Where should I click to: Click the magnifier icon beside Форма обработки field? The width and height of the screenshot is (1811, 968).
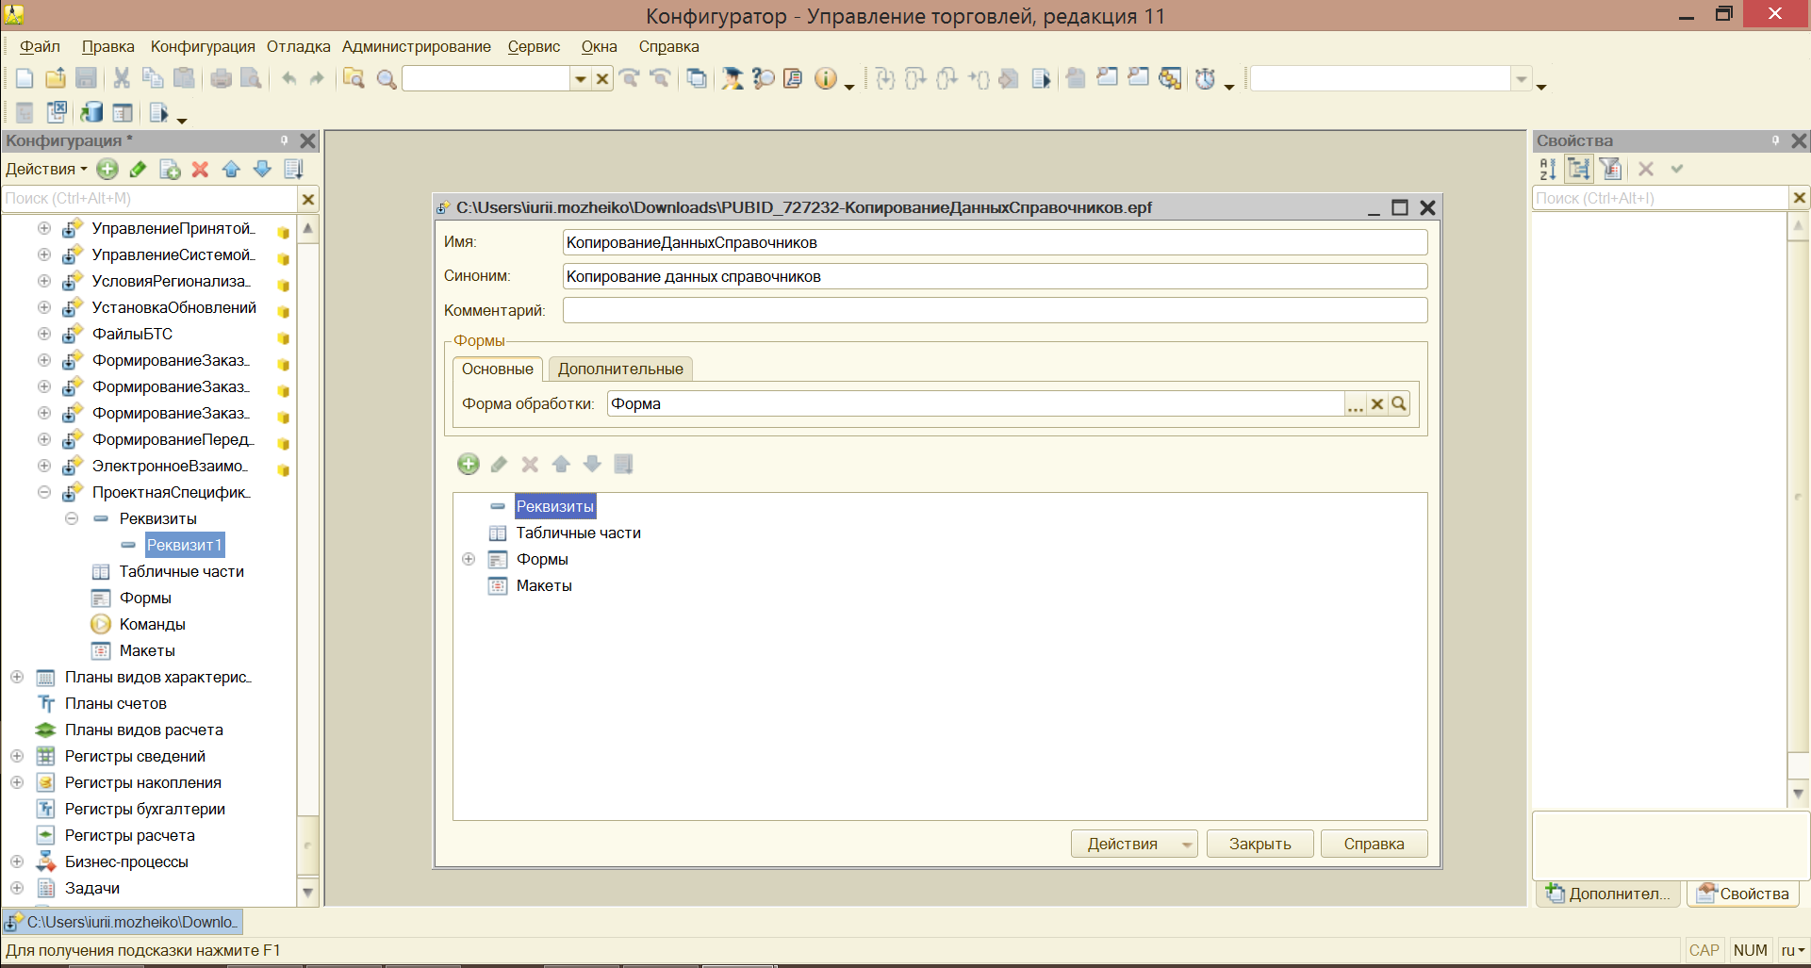click(x=1400, y=404)
